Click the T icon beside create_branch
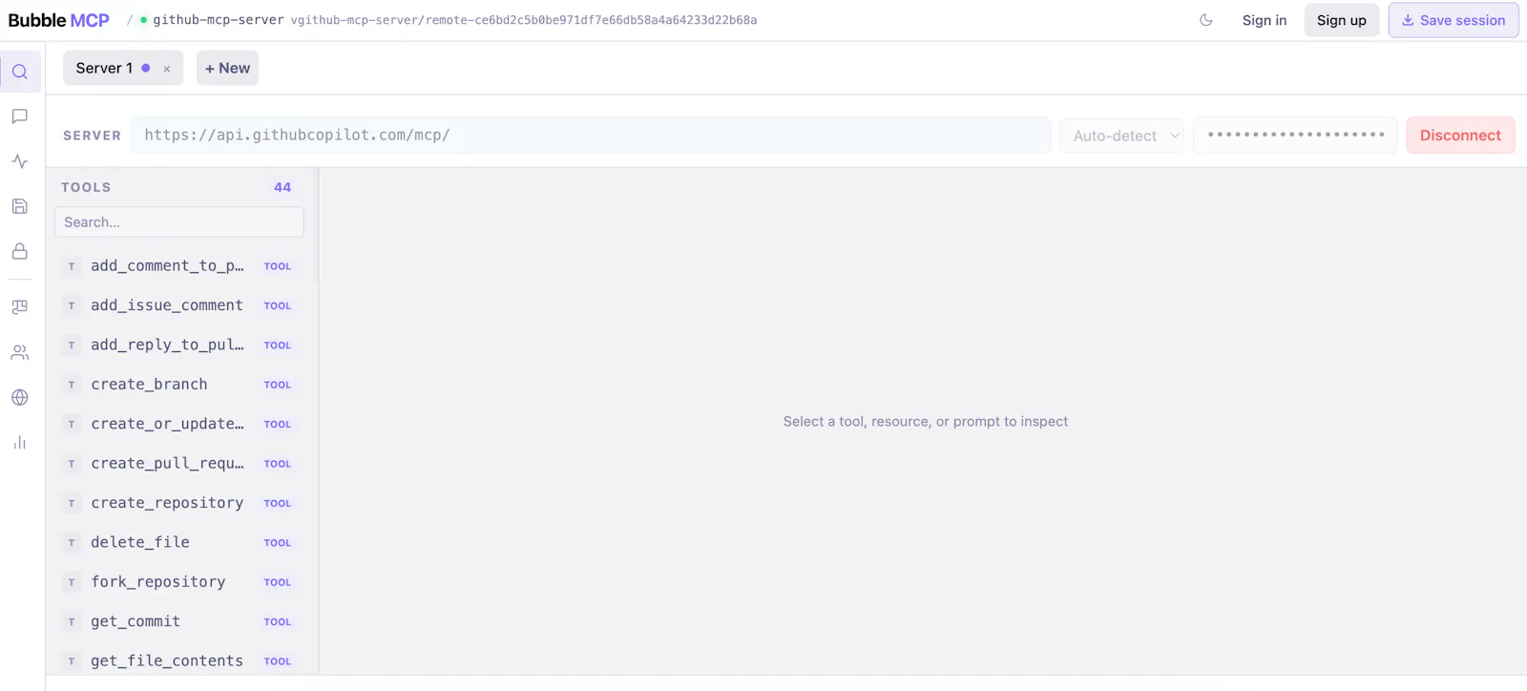 [x=72, y=385]
